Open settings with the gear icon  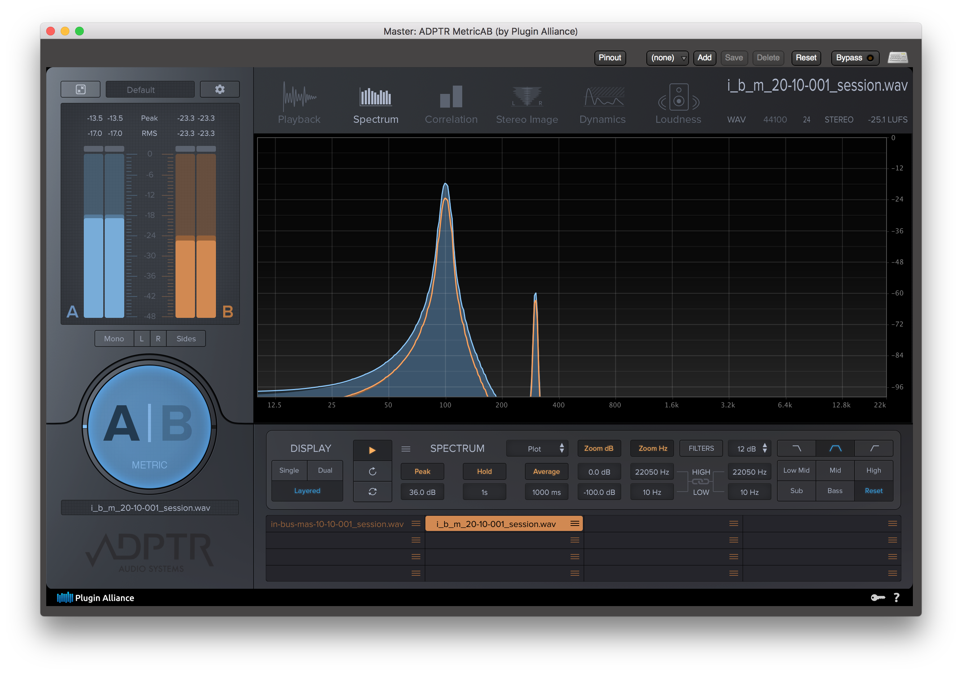click(x=220, y=89)
